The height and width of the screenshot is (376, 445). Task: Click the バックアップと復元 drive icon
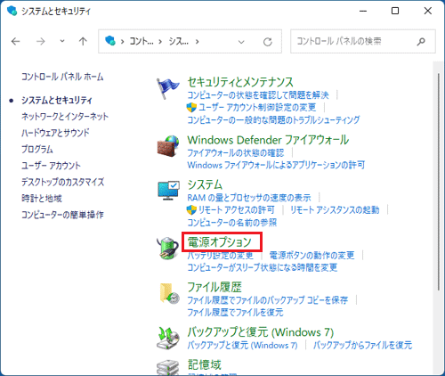tap(168, 338)
